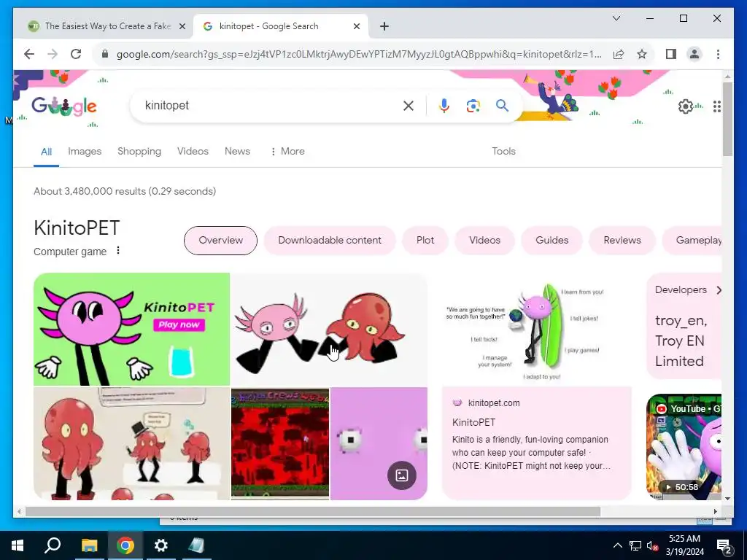The width and height of the screenshot is (747, 560).
Task: Open the 5:25 AM clock calendar
Action: 684,545
